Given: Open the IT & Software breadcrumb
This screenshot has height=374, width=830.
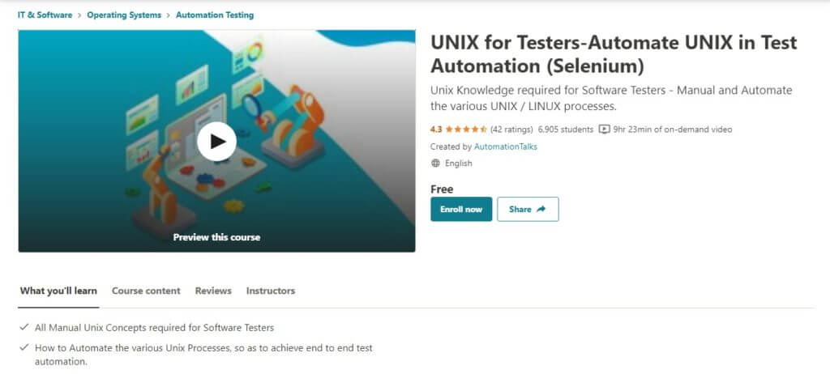Looking at the screenshot, I should point(45,15).
